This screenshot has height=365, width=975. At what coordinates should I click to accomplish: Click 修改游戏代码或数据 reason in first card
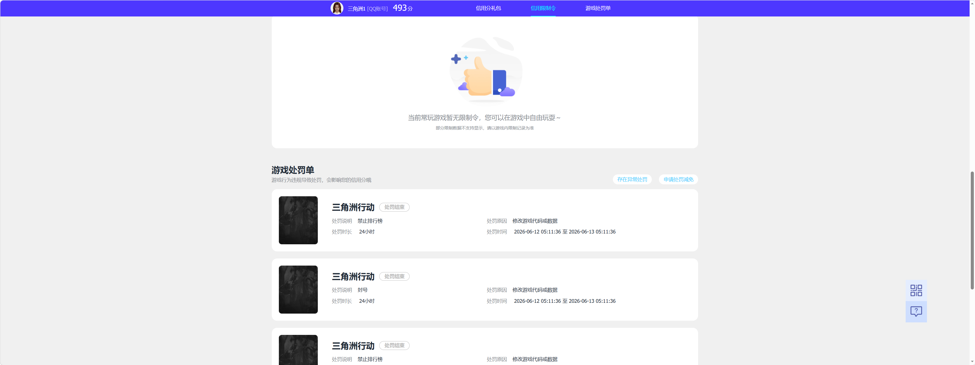point(535,221)
